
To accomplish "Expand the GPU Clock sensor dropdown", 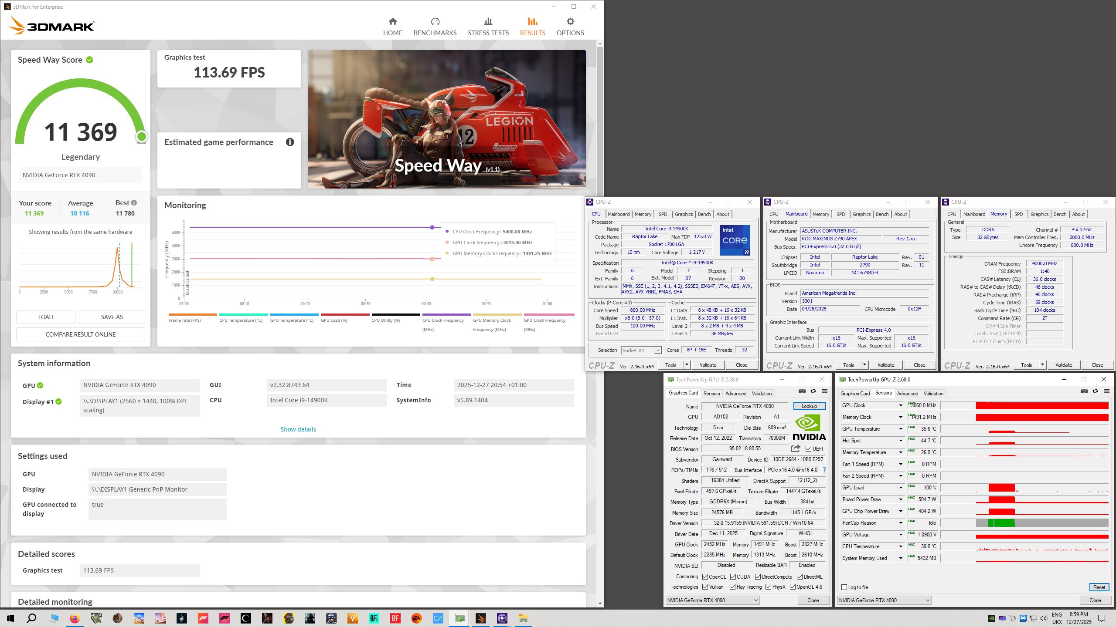I will click(900, 405).
